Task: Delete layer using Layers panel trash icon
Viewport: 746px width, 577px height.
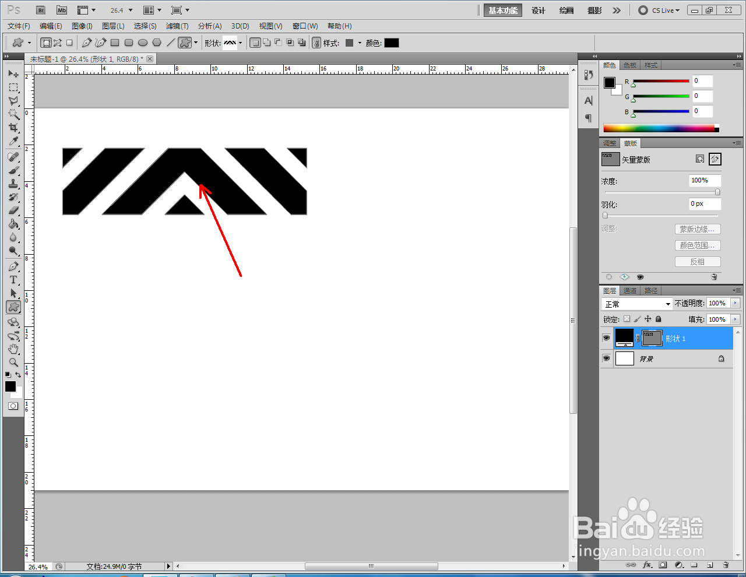Action: point(726,565)
